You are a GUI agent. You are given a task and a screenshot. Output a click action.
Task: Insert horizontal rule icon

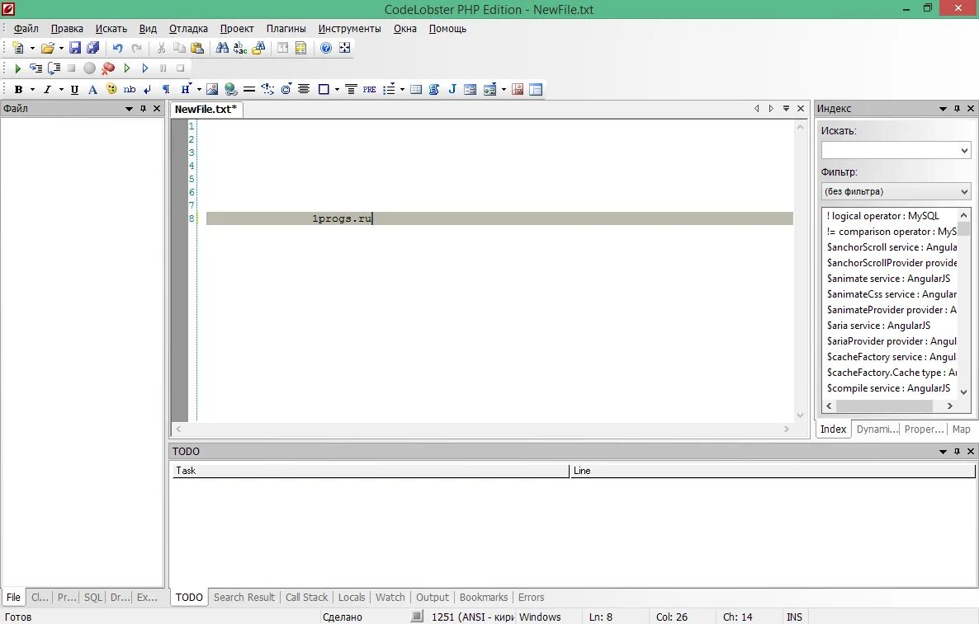click(249, 90)
